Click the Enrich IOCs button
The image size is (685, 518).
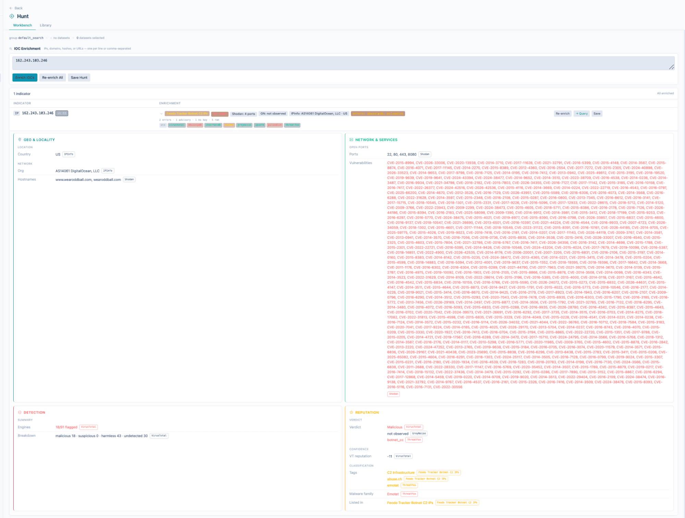click(25, 77)
